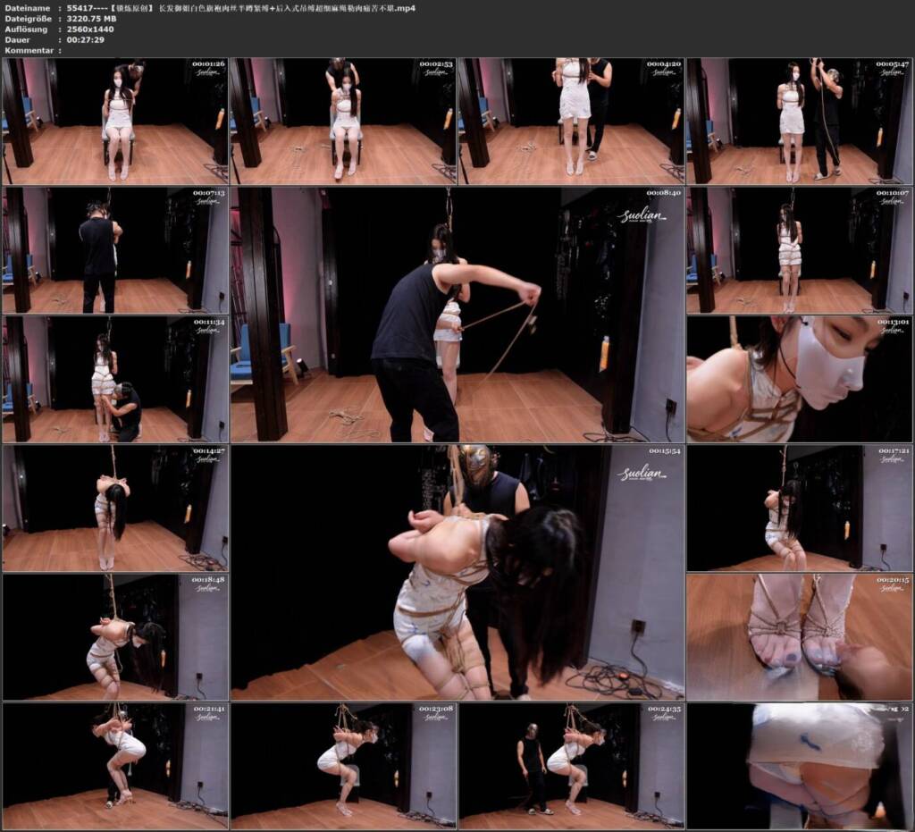Select the file name ending in .mp4
915x832 pixels.
[x=241, y=8]
